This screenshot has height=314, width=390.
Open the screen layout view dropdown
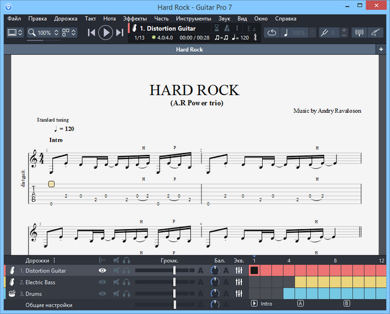(15, 32)
